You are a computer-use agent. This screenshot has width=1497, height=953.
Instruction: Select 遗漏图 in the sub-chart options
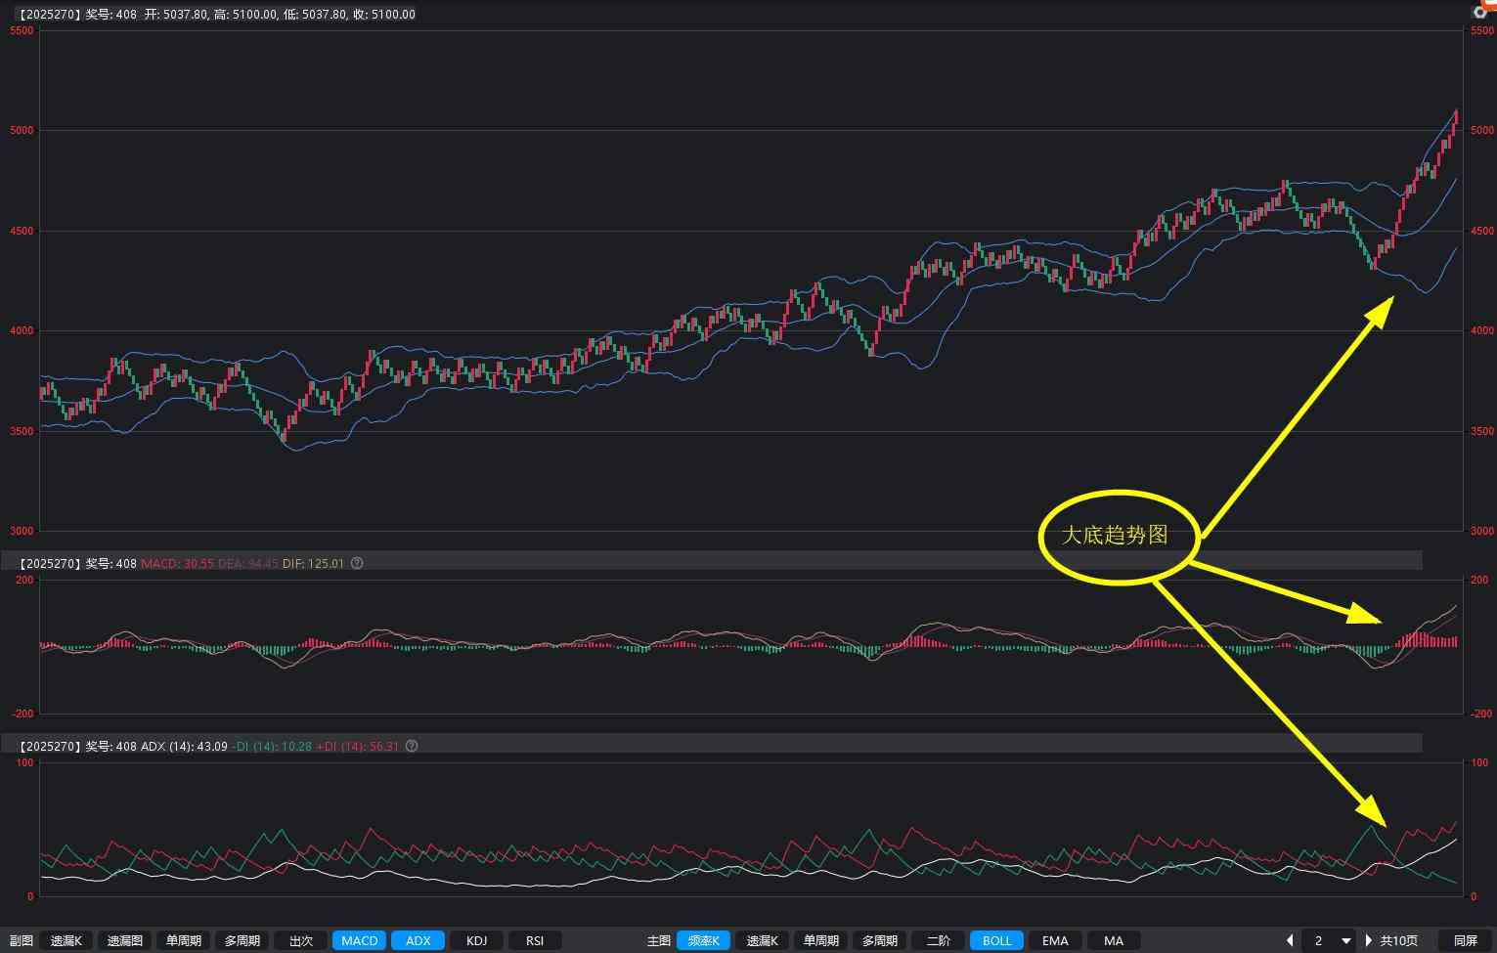[125, 940]
